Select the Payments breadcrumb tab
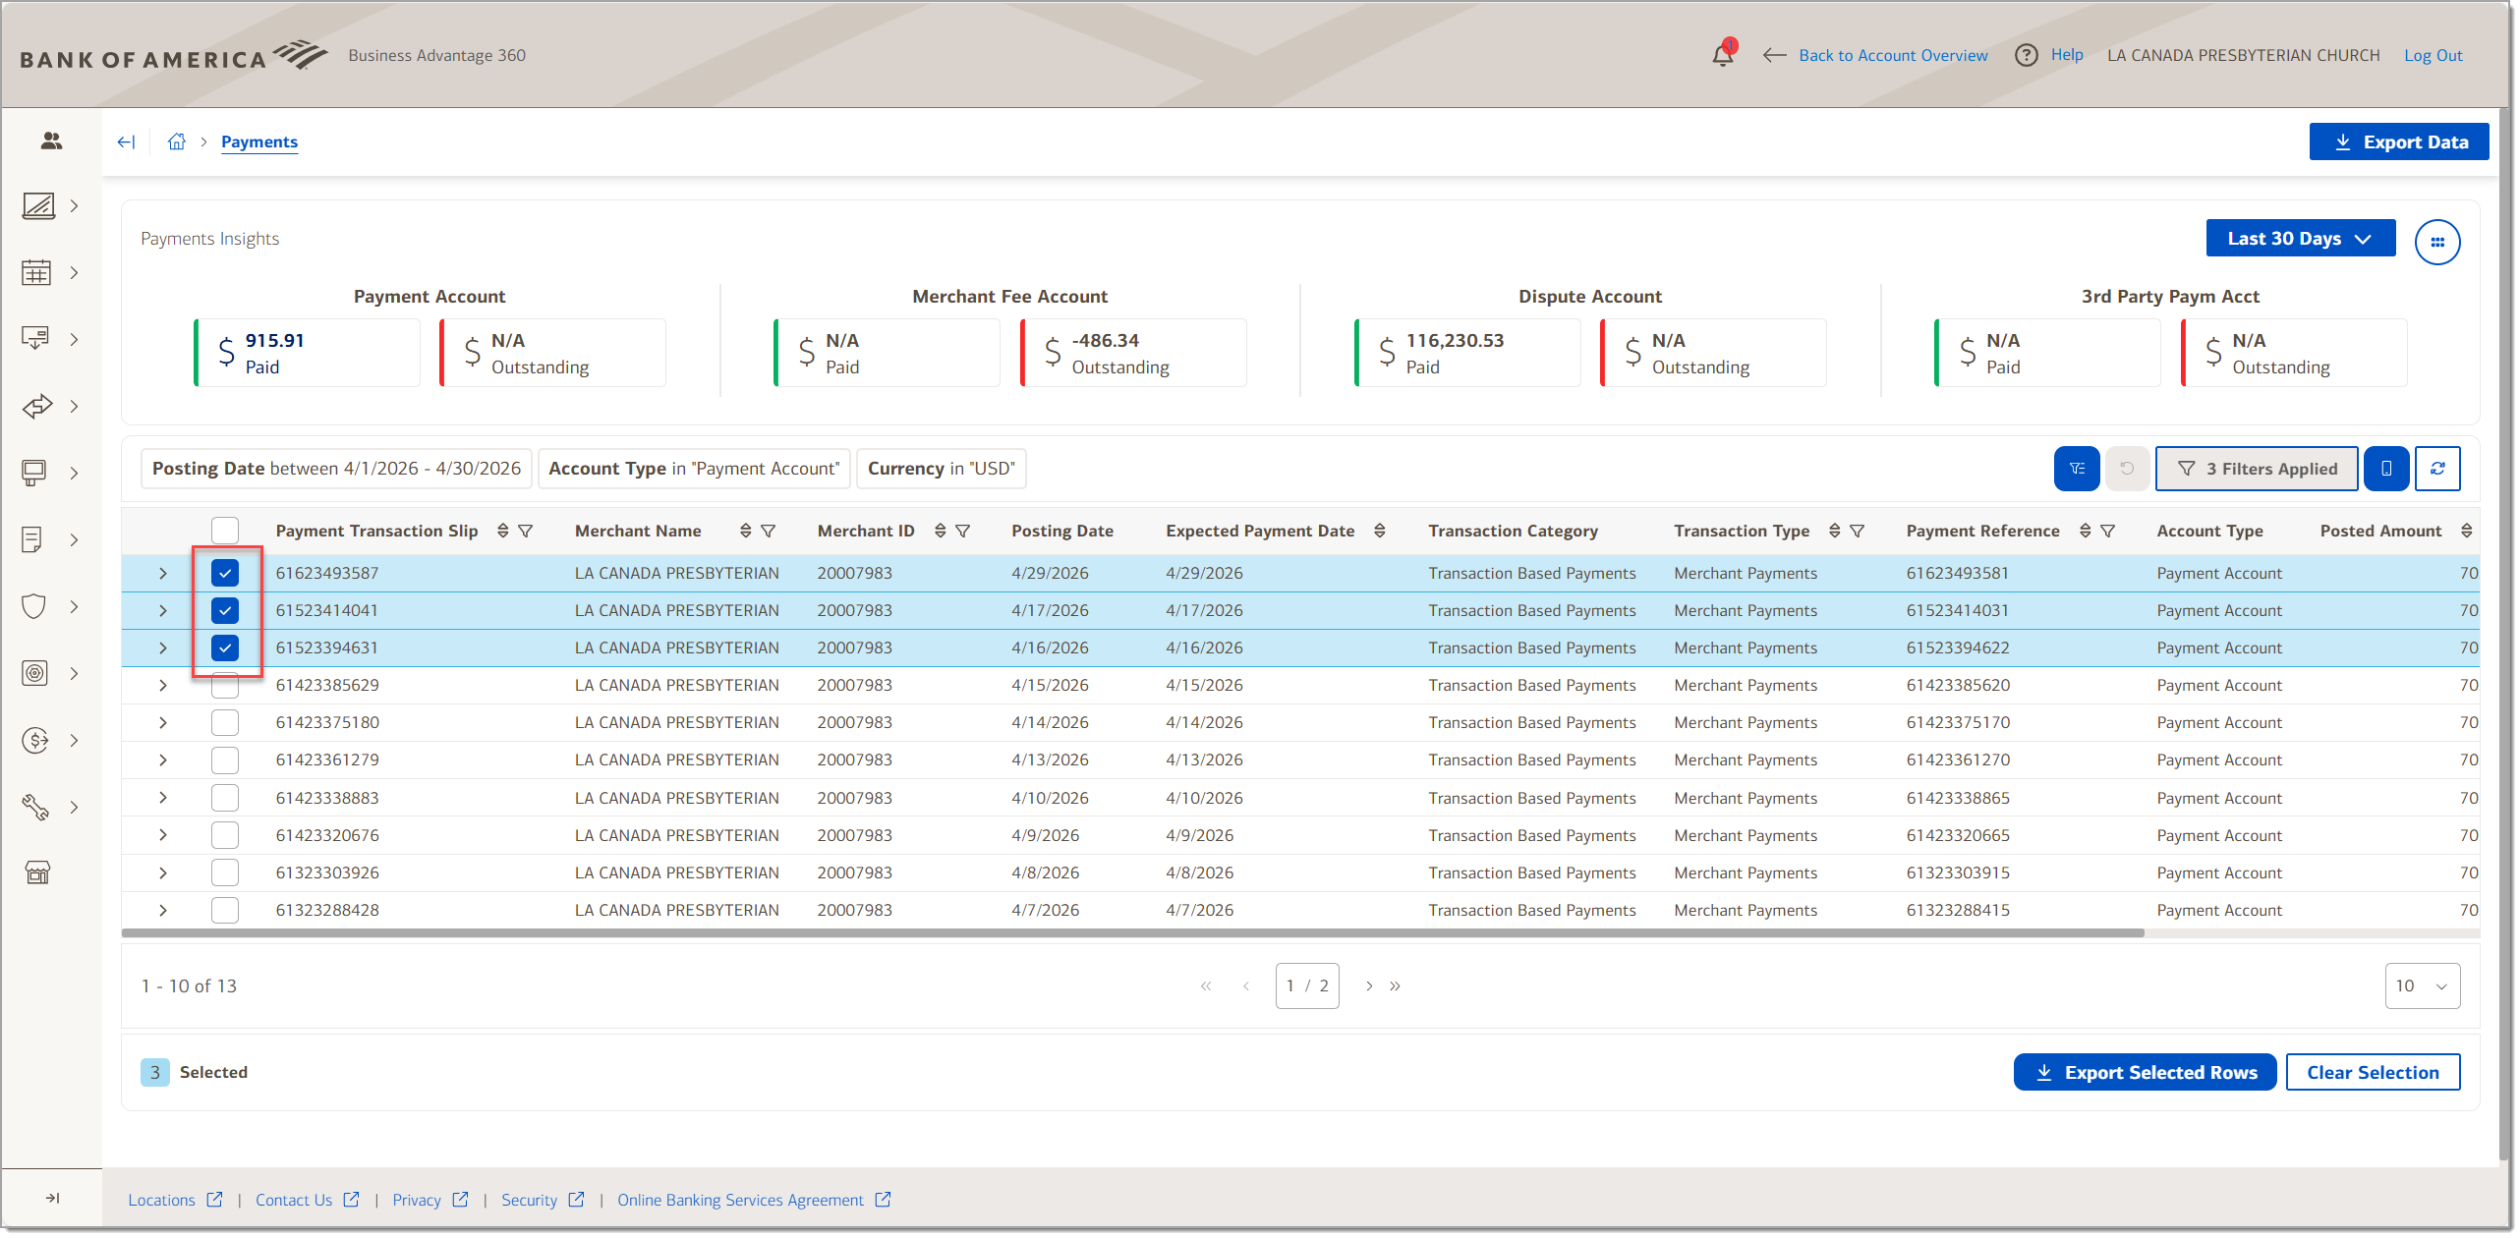Image resolution: width=2520 pixels, height=1238 pixels. point(259,141)
